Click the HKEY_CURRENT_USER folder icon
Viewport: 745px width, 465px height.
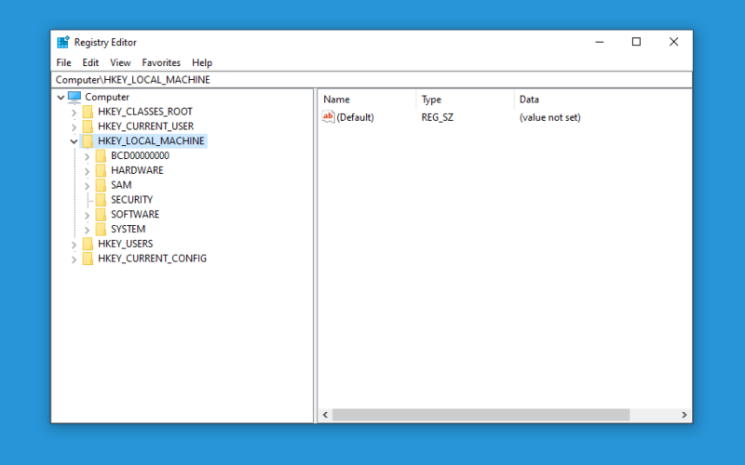click(x=88, y=126)
